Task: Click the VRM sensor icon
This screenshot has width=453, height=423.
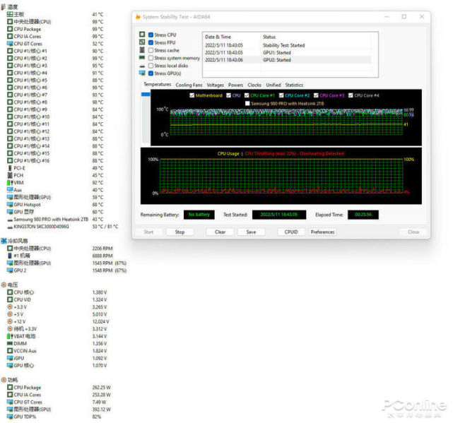Action: 10,183
